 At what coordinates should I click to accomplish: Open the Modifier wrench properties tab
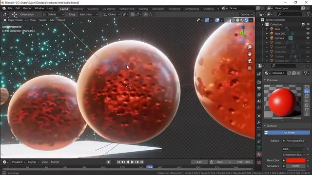259,122
